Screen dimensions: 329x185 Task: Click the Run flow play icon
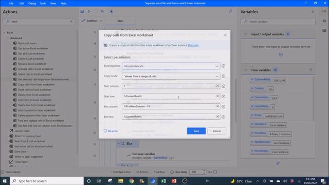point(89,11)
